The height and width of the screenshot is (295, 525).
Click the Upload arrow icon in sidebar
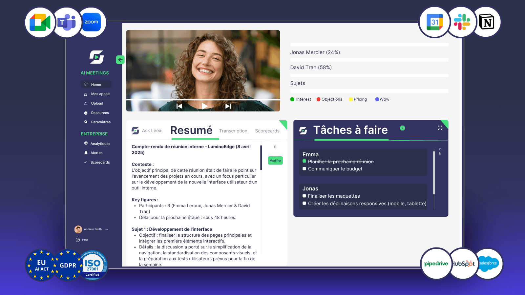pyautogui.click(x=86, y=103)
